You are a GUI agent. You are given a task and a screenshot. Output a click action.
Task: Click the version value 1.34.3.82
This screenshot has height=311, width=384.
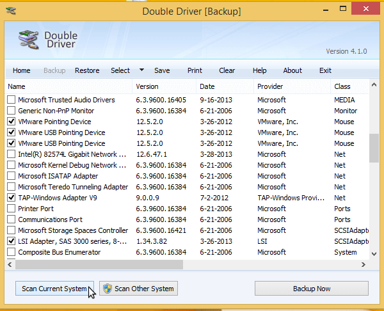tap(152, 241)
